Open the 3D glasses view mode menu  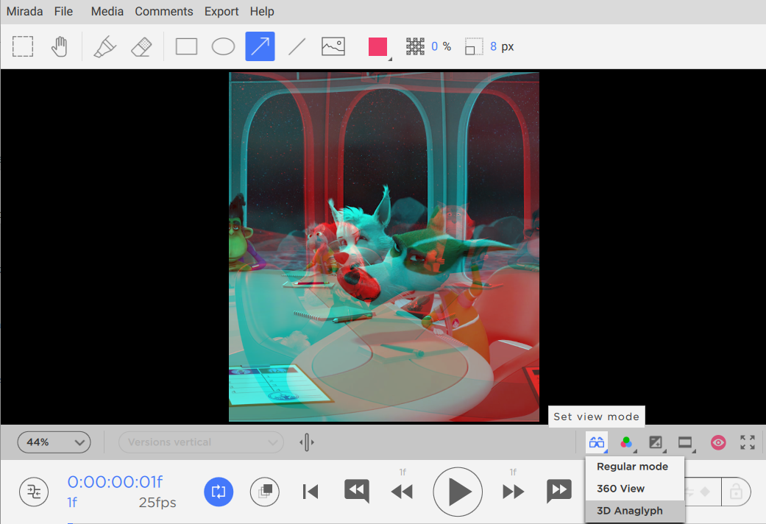[597, 442]
